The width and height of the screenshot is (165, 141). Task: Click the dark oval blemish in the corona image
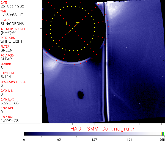pyautogui.click(x=81, y=95)
